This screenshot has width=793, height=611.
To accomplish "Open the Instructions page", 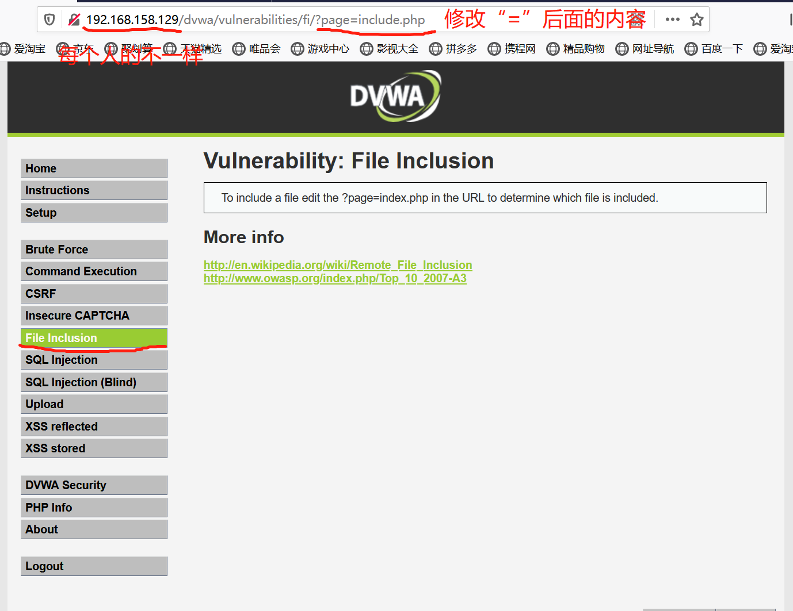I will [94, 190].
